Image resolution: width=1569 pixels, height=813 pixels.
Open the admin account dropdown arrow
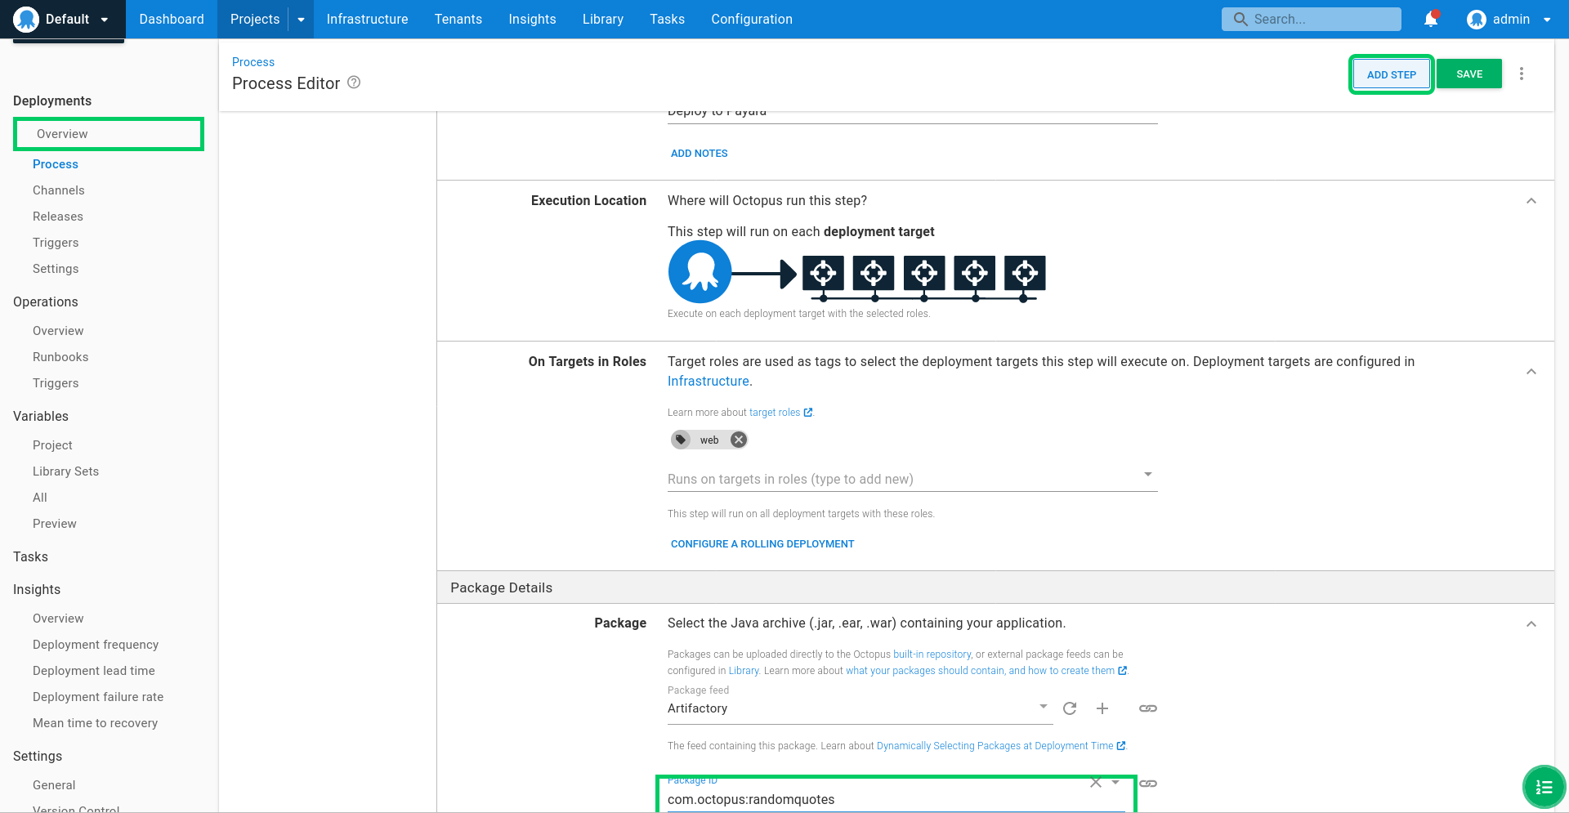1547,20
